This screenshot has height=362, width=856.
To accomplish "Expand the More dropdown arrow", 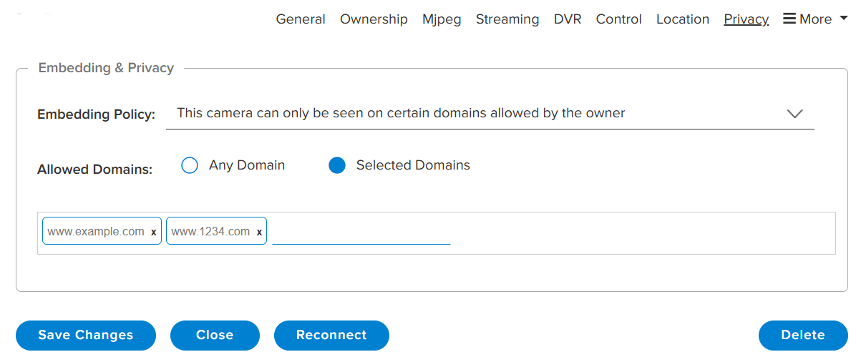I will click(x=843, y=19).
